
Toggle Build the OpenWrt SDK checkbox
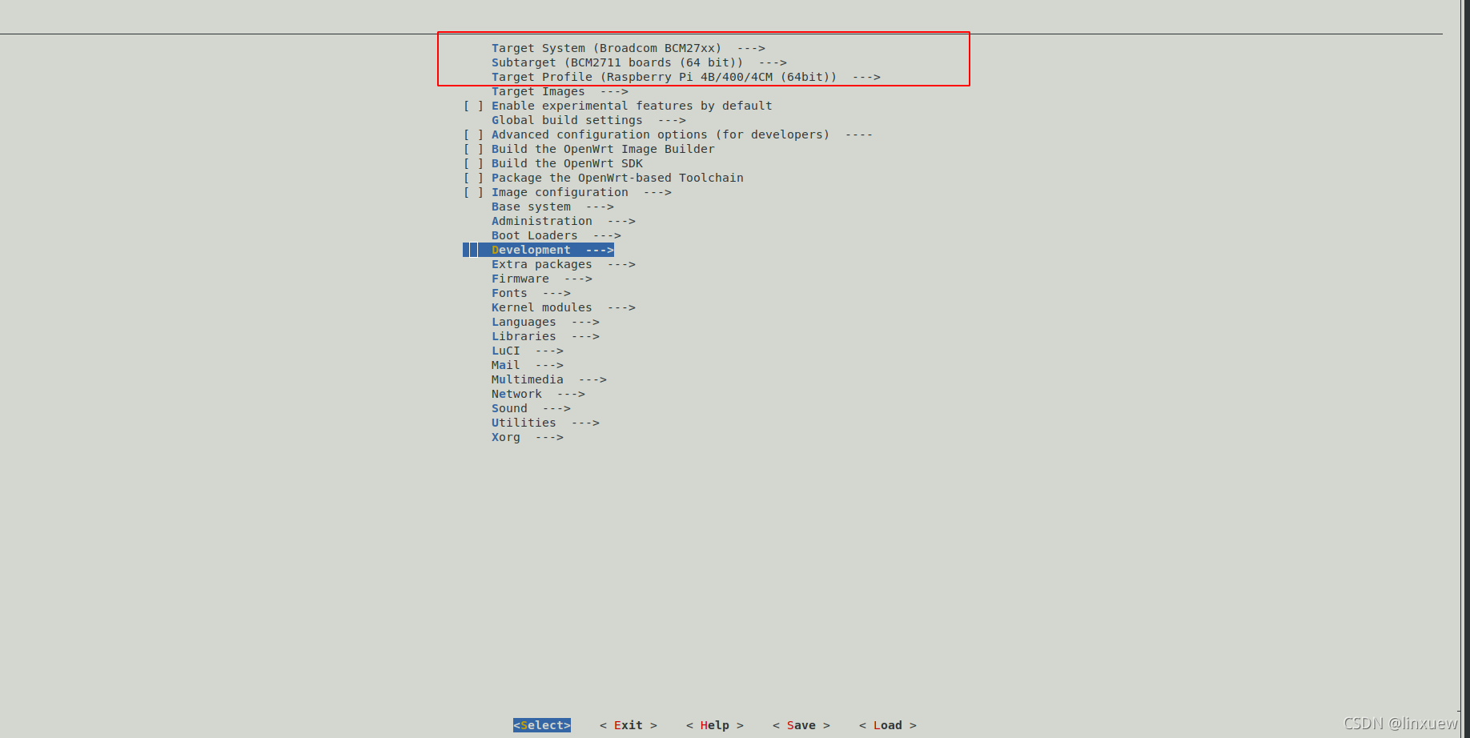[x=473, y=163]
